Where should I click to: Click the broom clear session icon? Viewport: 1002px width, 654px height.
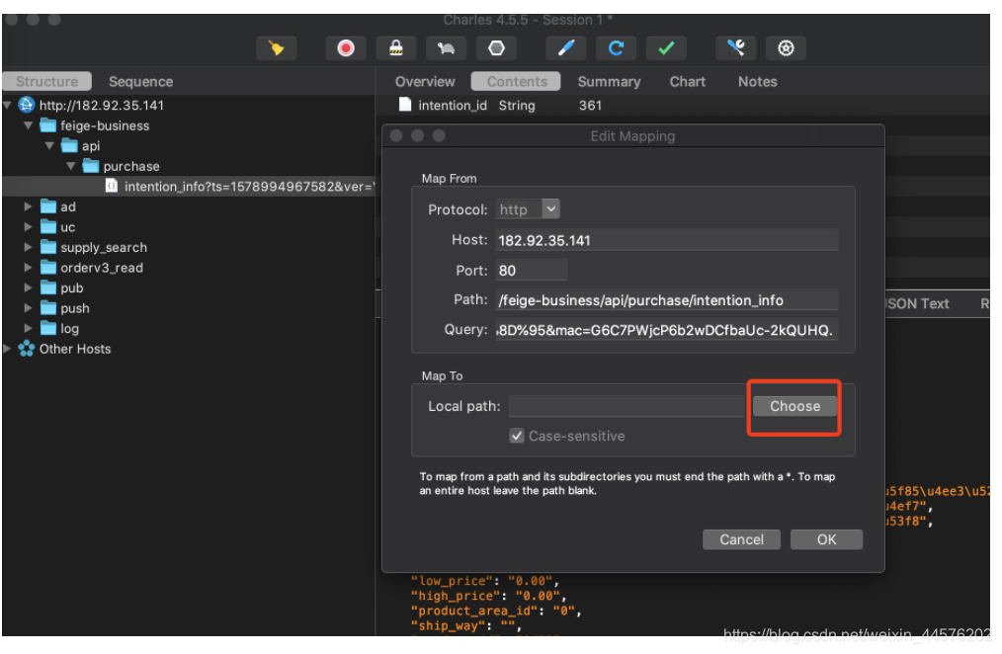(276, 48)
